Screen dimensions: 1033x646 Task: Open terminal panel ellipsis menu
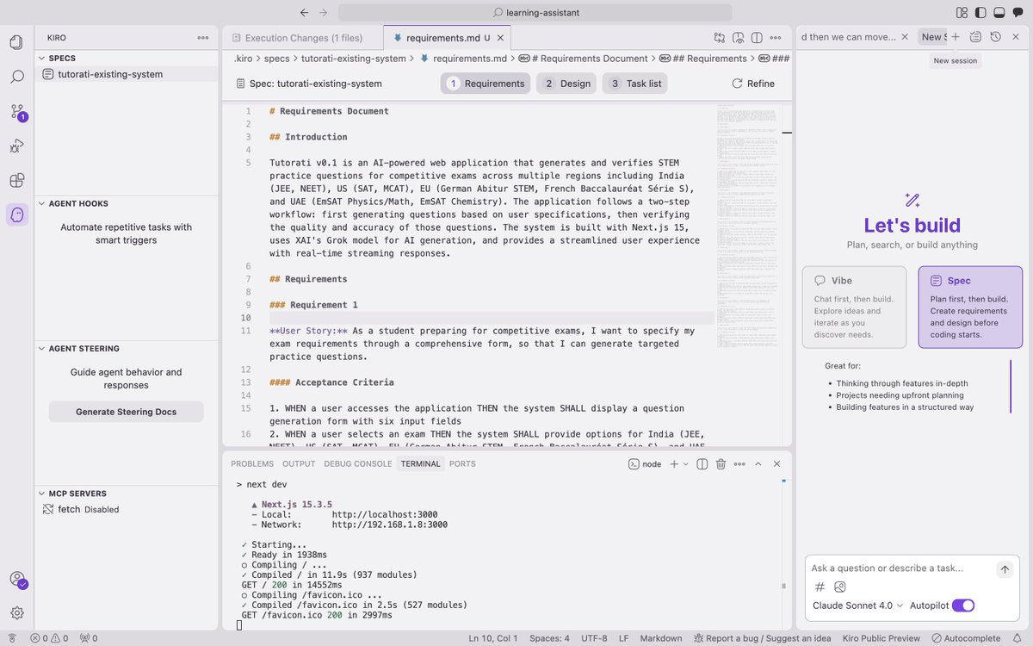pos(739,464)
